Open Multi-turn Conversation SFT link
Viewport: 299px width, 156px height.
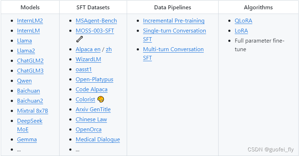173,49
